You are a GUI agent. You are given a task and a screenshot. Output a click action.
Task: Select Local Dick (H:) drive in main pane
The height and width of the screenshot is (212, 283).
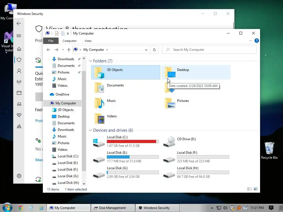(196, 173)
